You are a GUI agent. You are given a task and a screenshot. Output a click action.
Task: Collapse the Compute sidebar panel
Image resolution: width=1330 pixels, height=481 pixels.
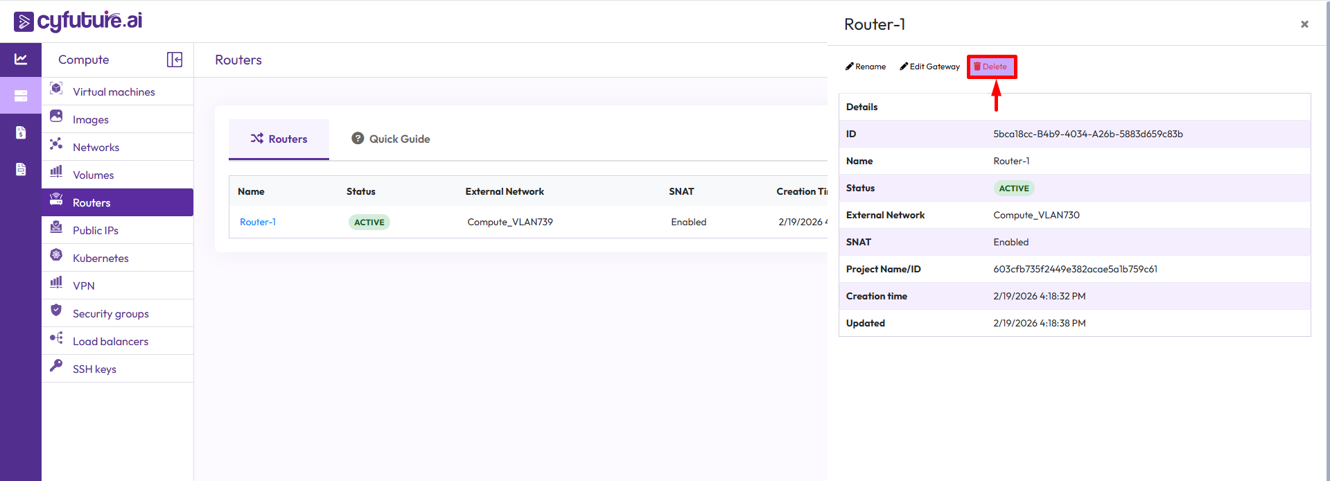pos(175,60)
